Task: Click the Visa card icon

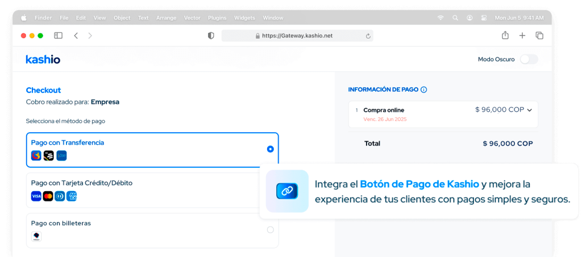Action: (36, 196)
